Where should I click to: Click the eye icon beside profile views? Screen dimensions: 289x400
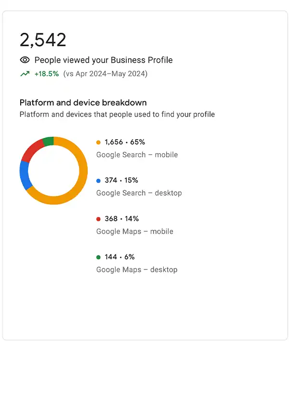[25, 60]
